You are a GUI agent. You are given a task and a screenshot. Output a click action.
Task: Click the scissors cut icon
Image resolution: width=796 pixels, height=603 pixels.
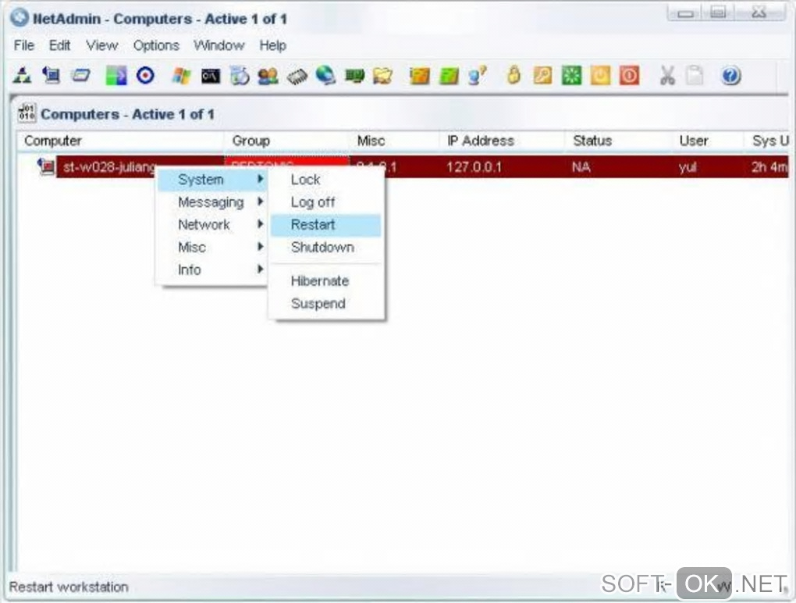667,76
